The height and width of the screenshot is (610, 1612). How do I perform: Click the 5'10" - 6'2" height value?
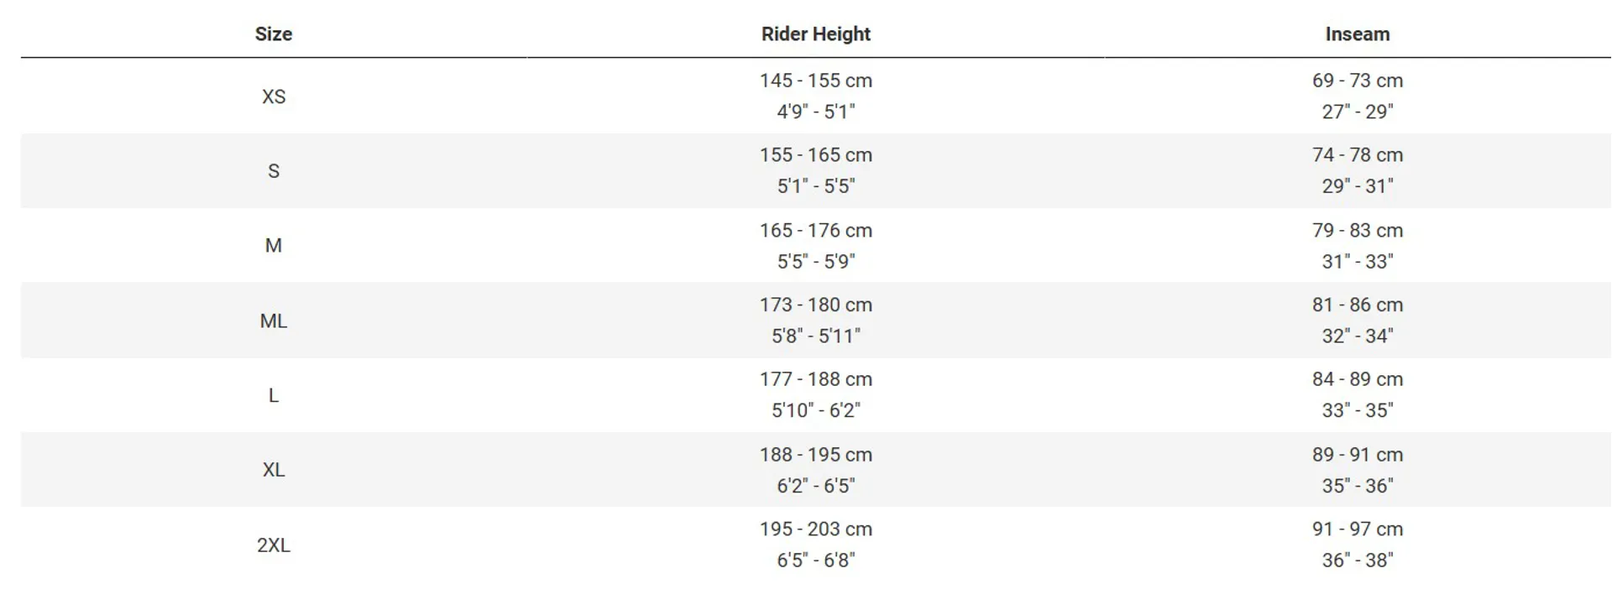pos(816,410)
